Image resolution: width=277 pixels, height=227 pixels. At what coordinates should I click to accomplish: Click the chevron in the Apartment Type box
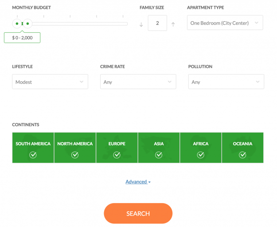coord(256,23)
